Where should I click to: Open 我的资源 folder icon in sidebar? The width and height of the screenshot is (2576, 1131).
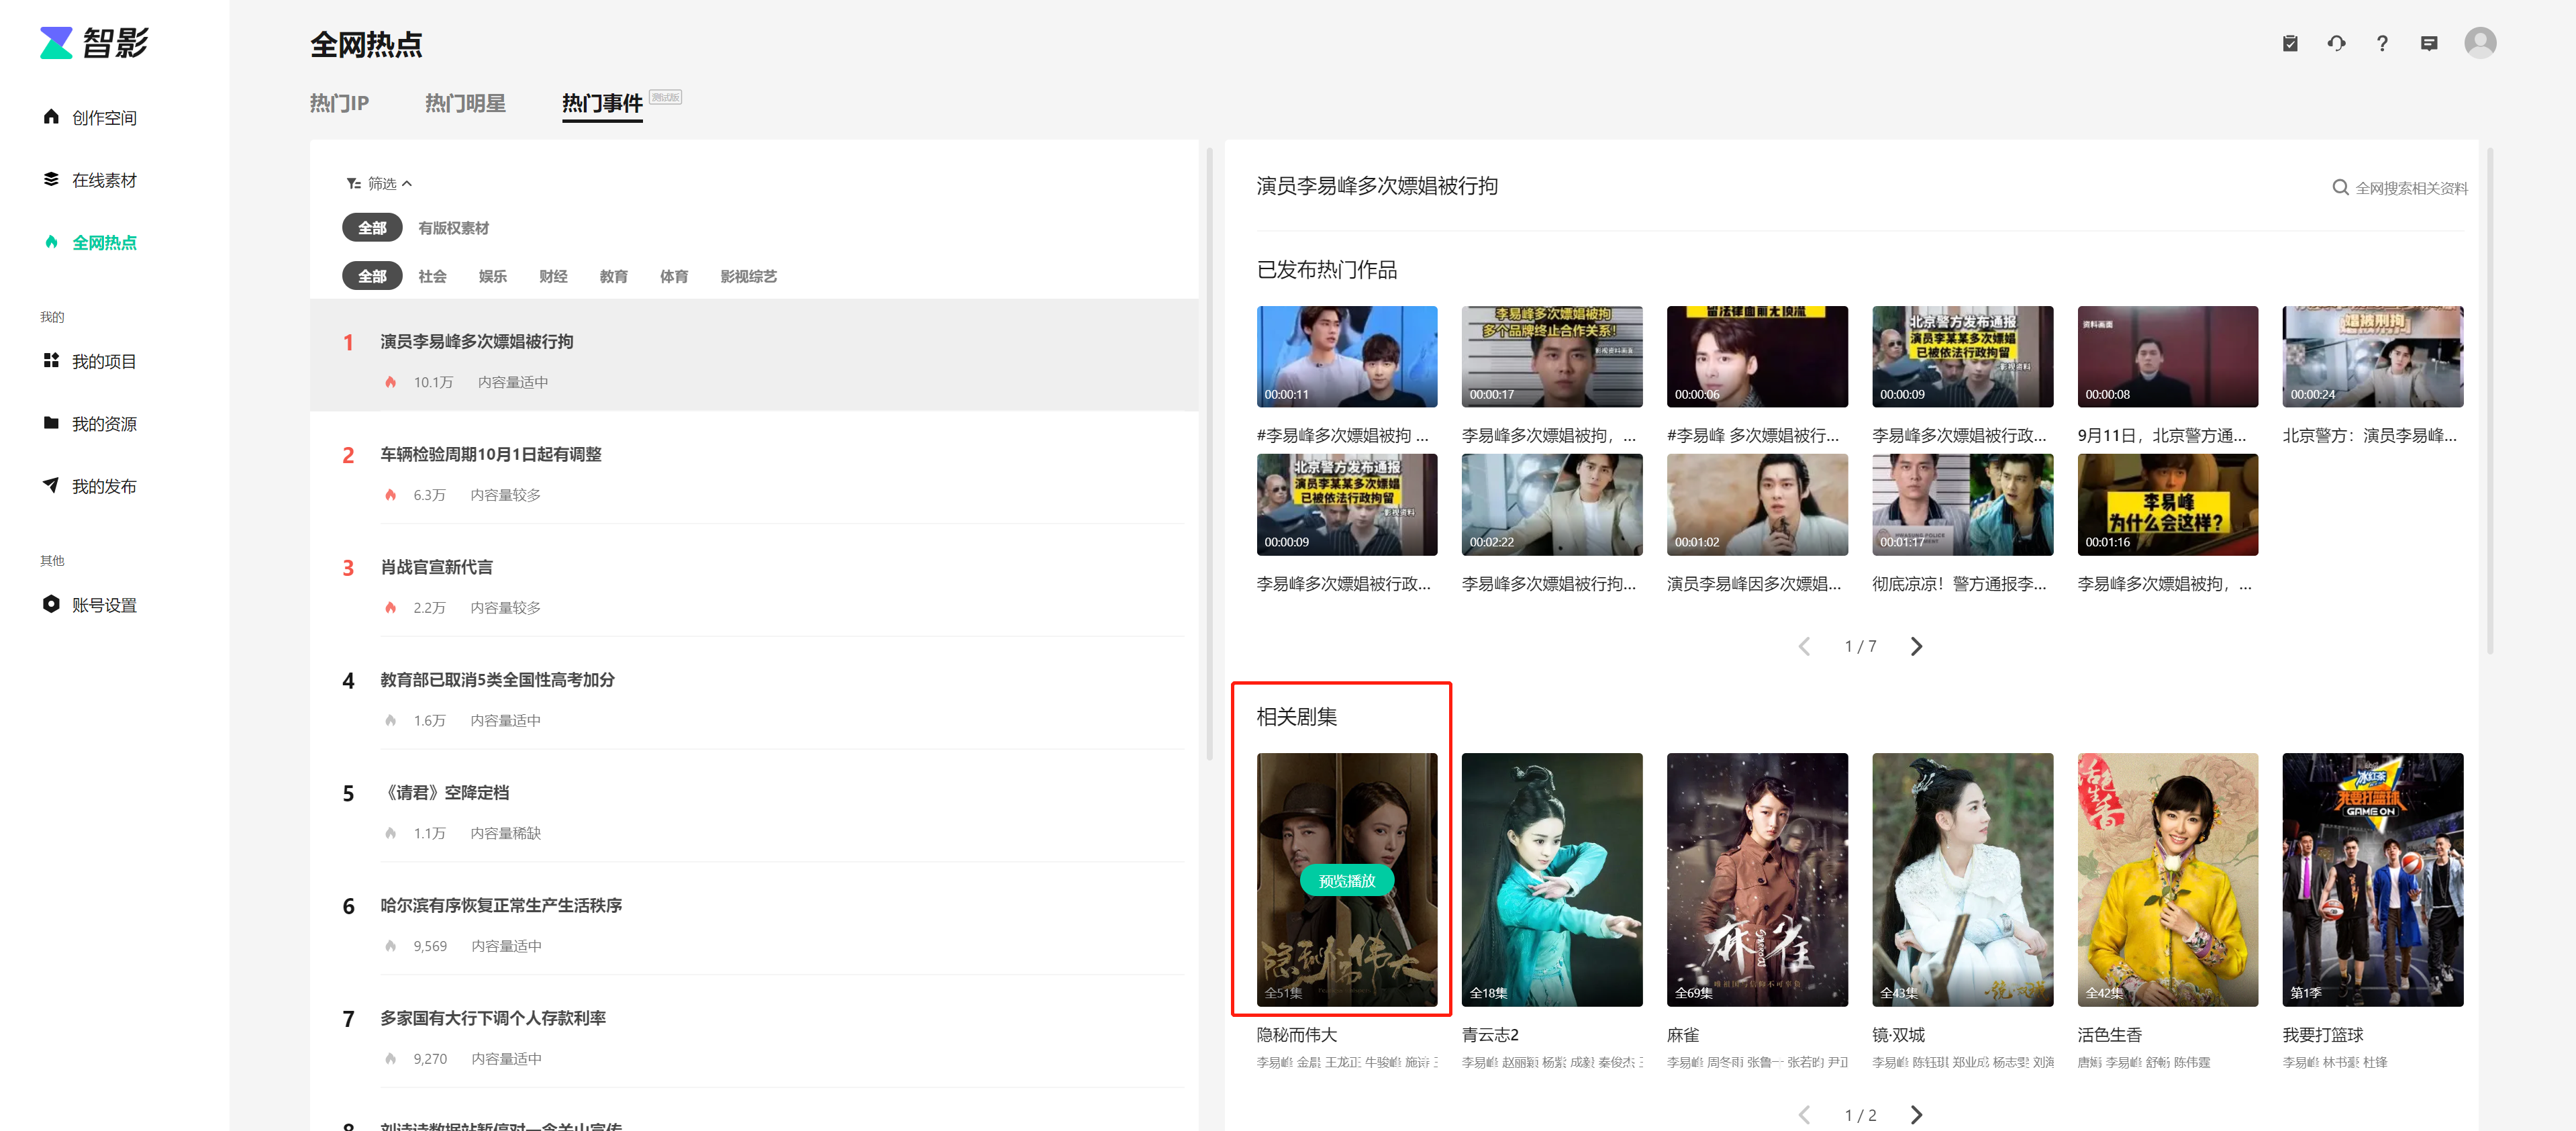51,423
